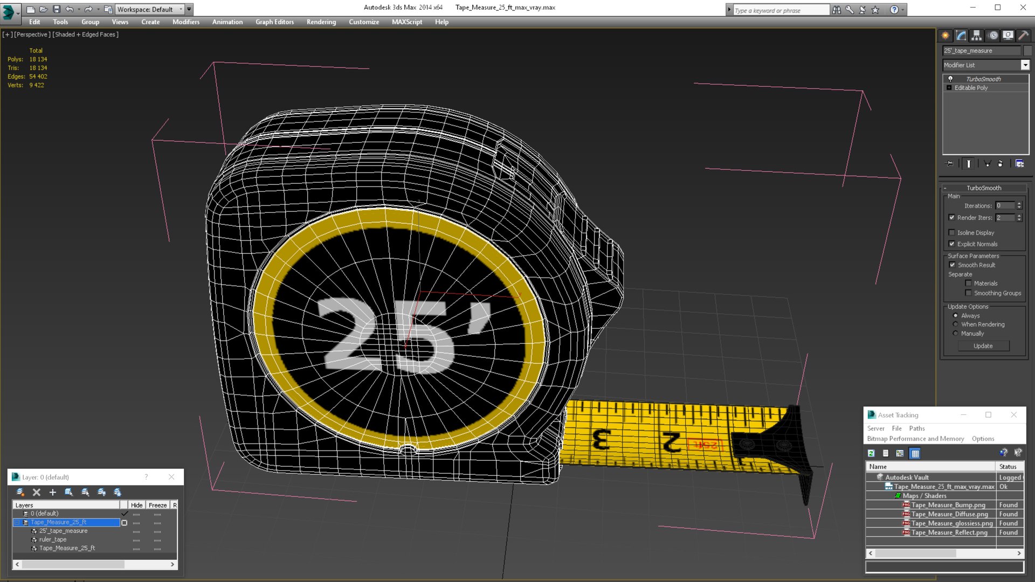The height and width of the screenshot is (582, 1035).
Task: Collapse Tape_Measure_25_ft layer tree
Action: 17,522
